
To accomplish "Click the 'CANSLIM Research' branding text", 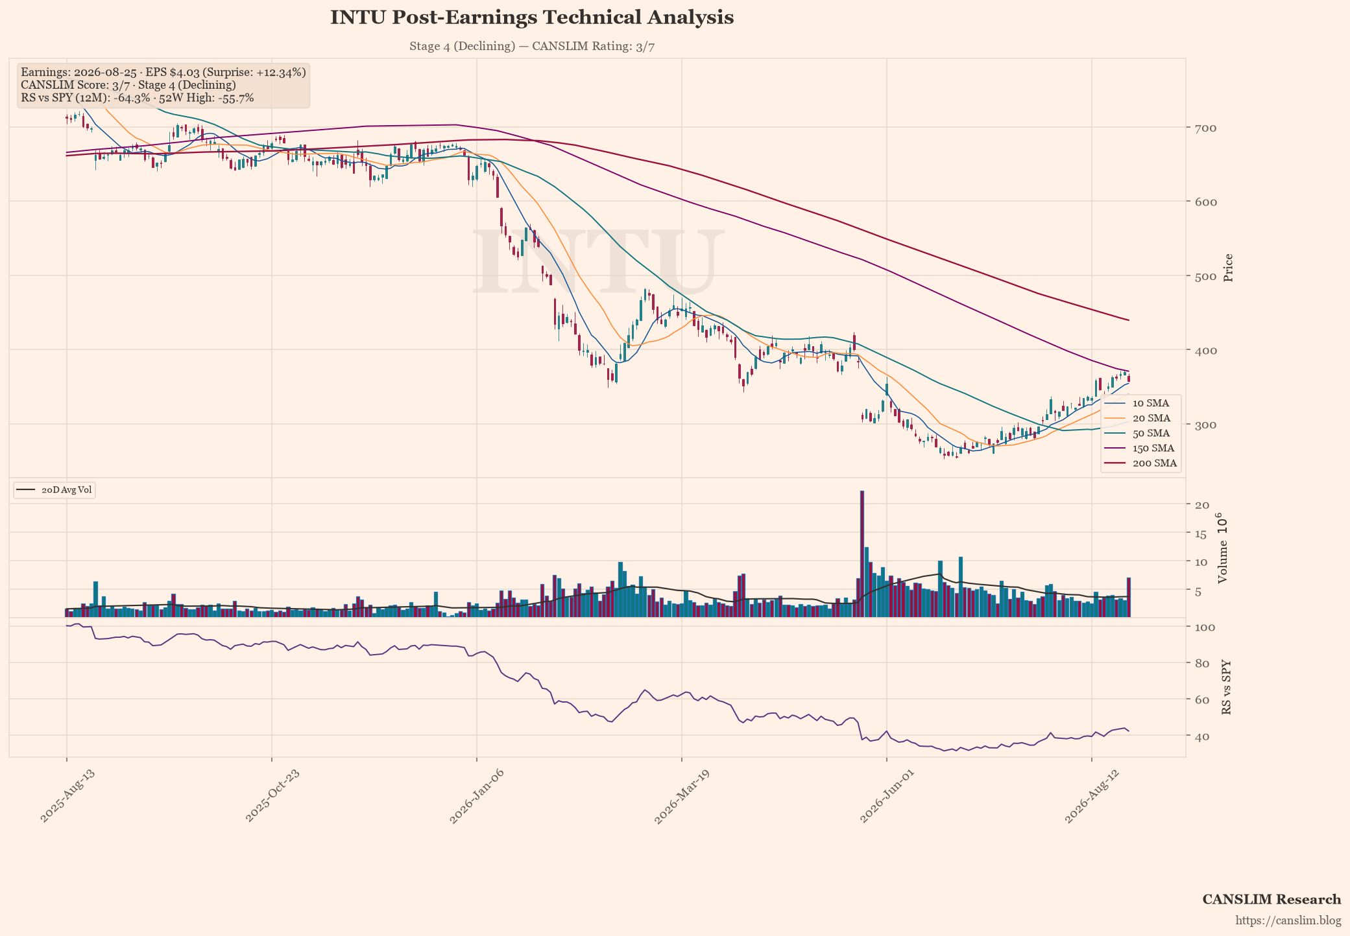I will point(1272,899).
